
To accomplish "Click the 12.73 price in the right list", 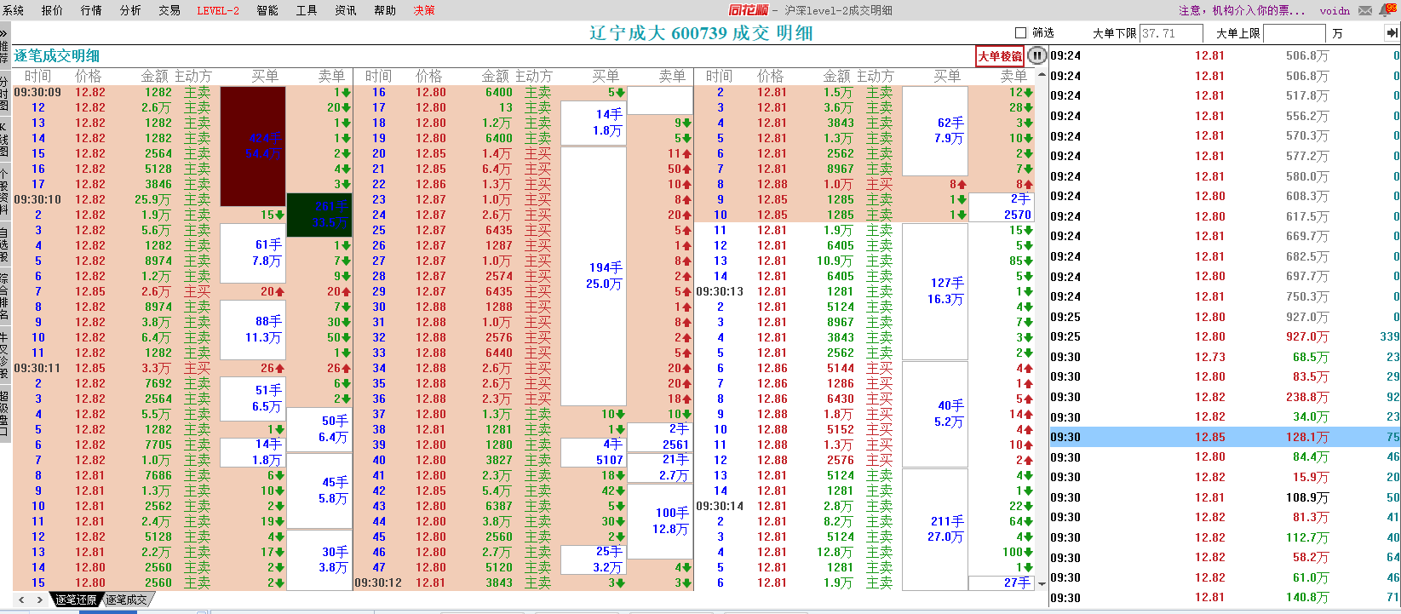I will (x=1209, y=357).
